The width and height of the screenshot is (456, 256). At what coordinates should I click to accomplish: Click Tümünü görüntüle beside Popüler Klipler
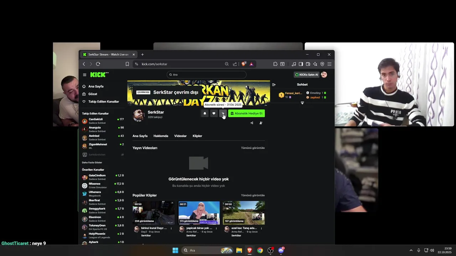(253, 195)
